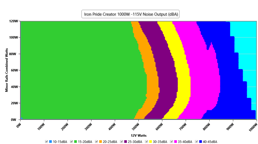
Task: Toggle the 15-20dBA series checkbox
Action: (x=71, y=142)
